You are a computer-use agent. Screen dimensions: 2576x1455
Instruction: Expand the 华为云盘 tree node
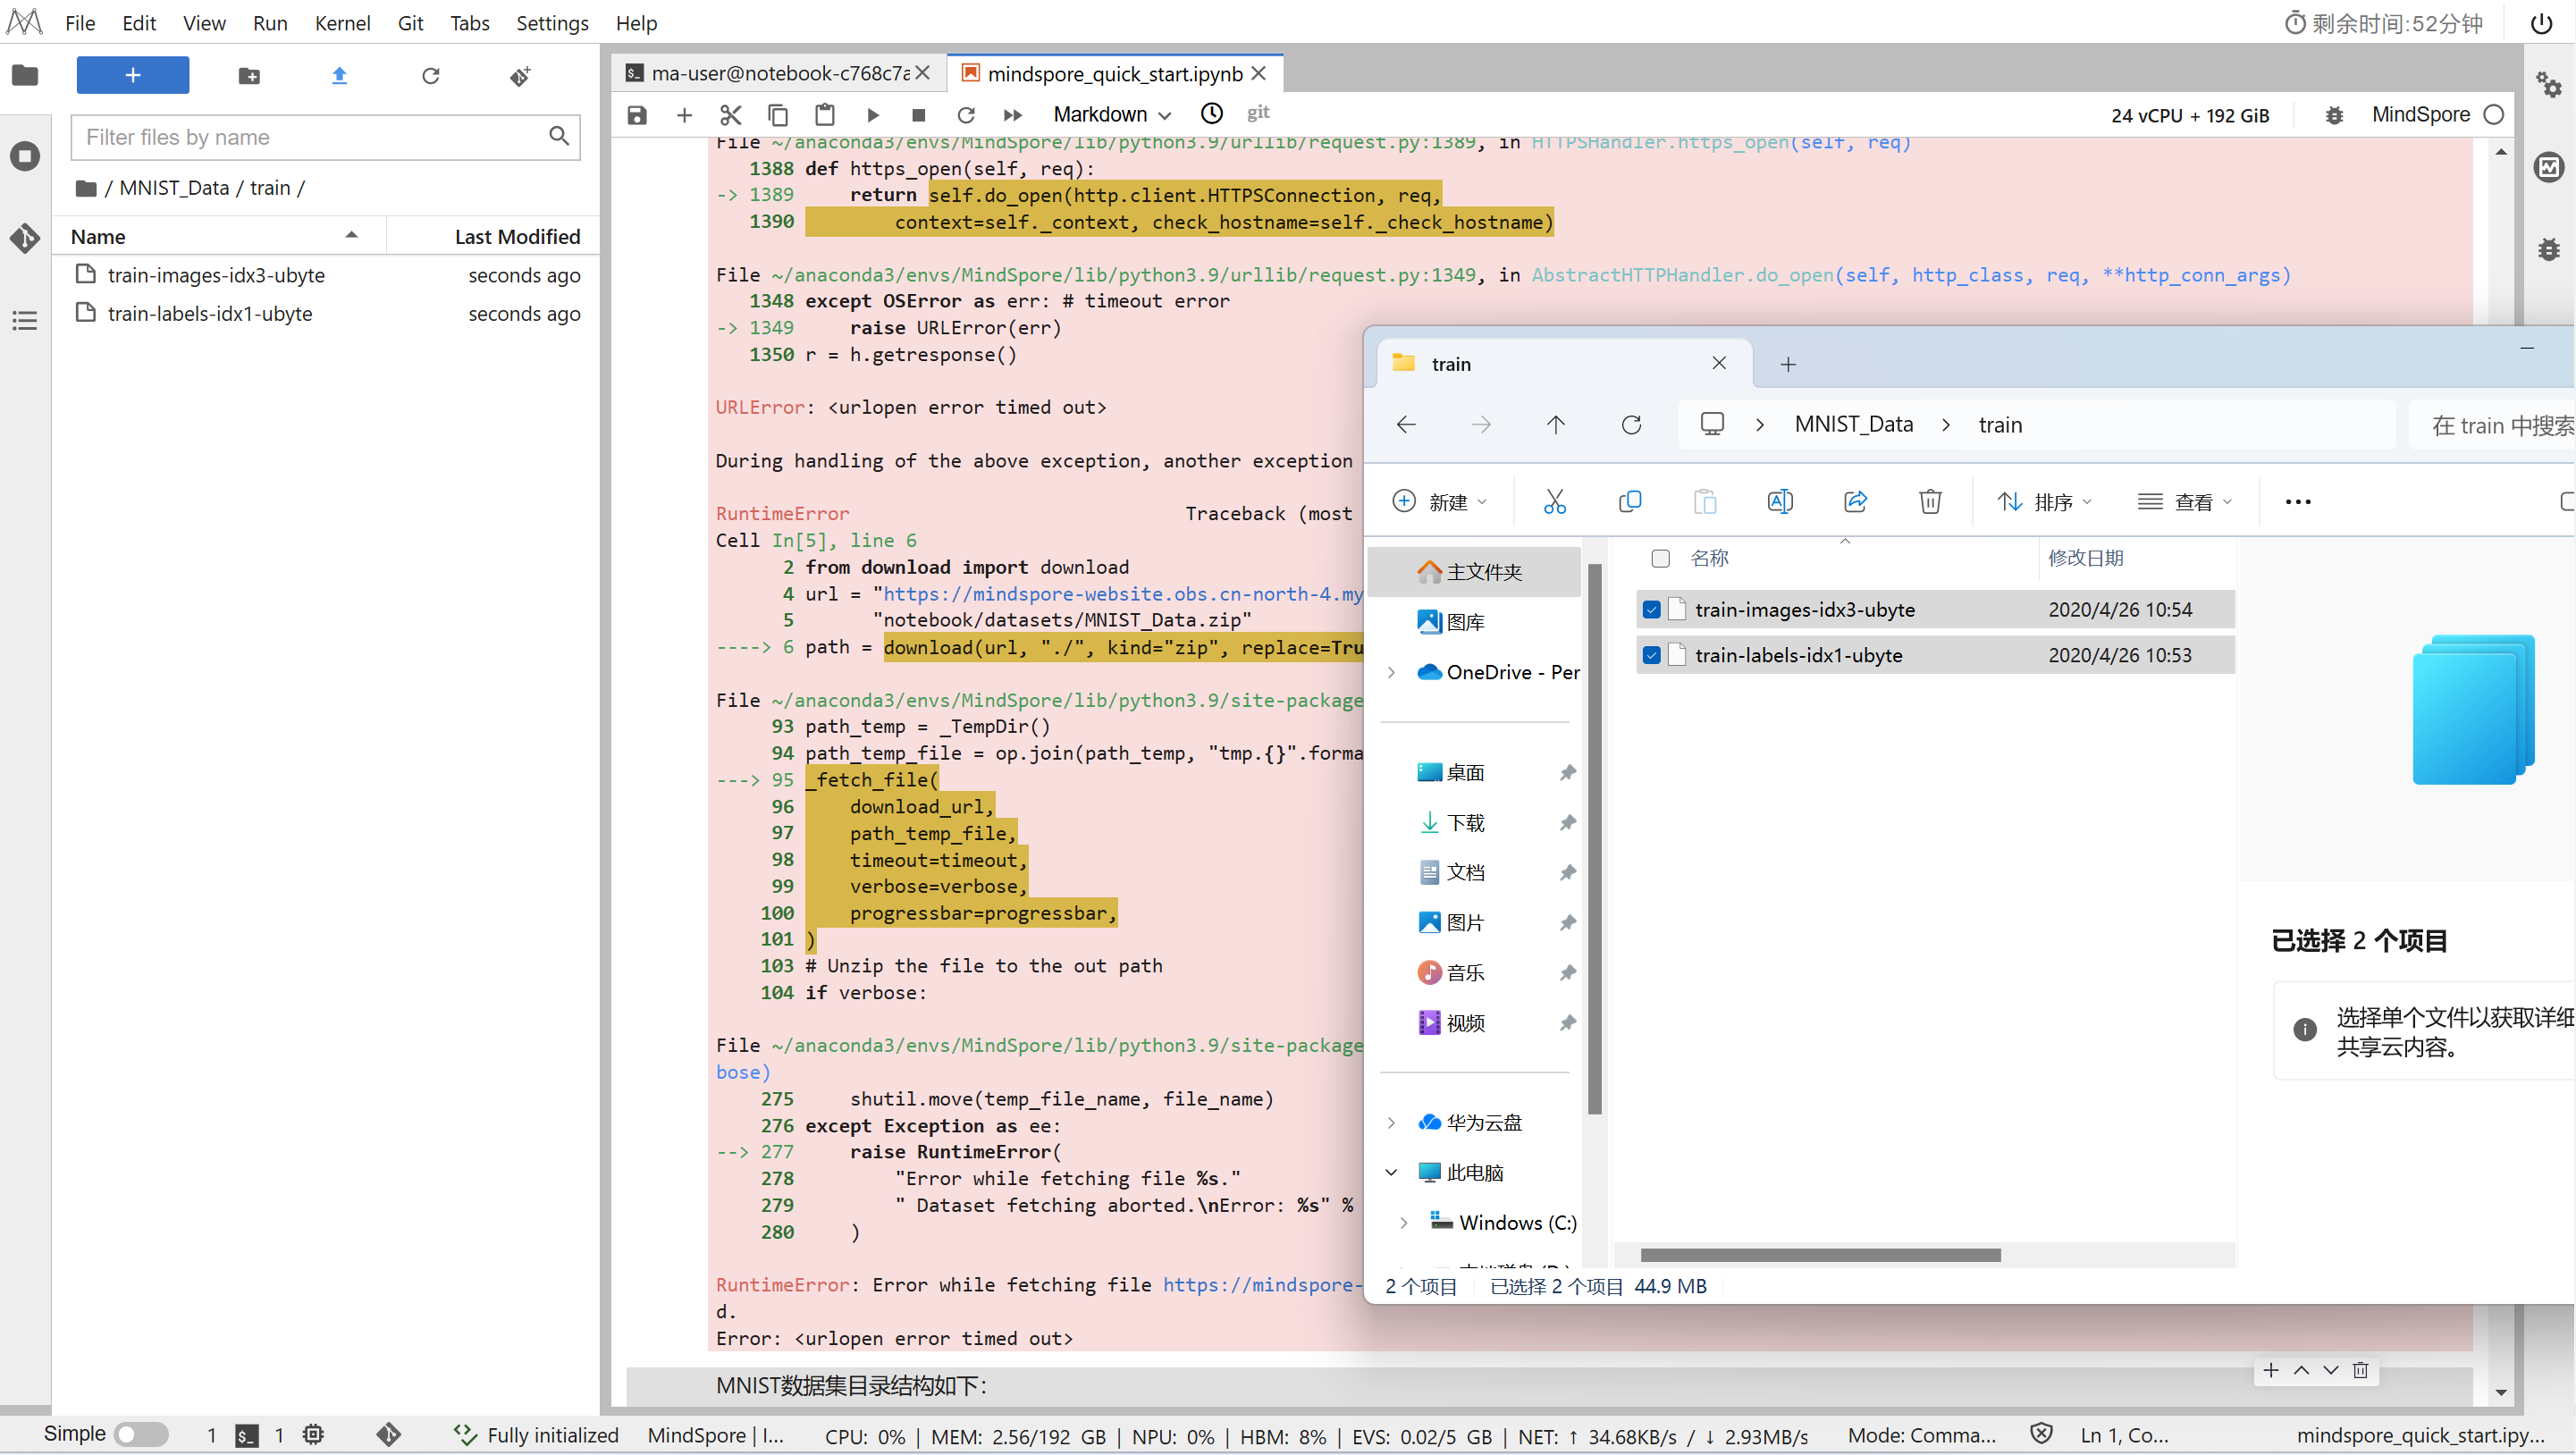pyautogui.click(x=1391, y=1122)
